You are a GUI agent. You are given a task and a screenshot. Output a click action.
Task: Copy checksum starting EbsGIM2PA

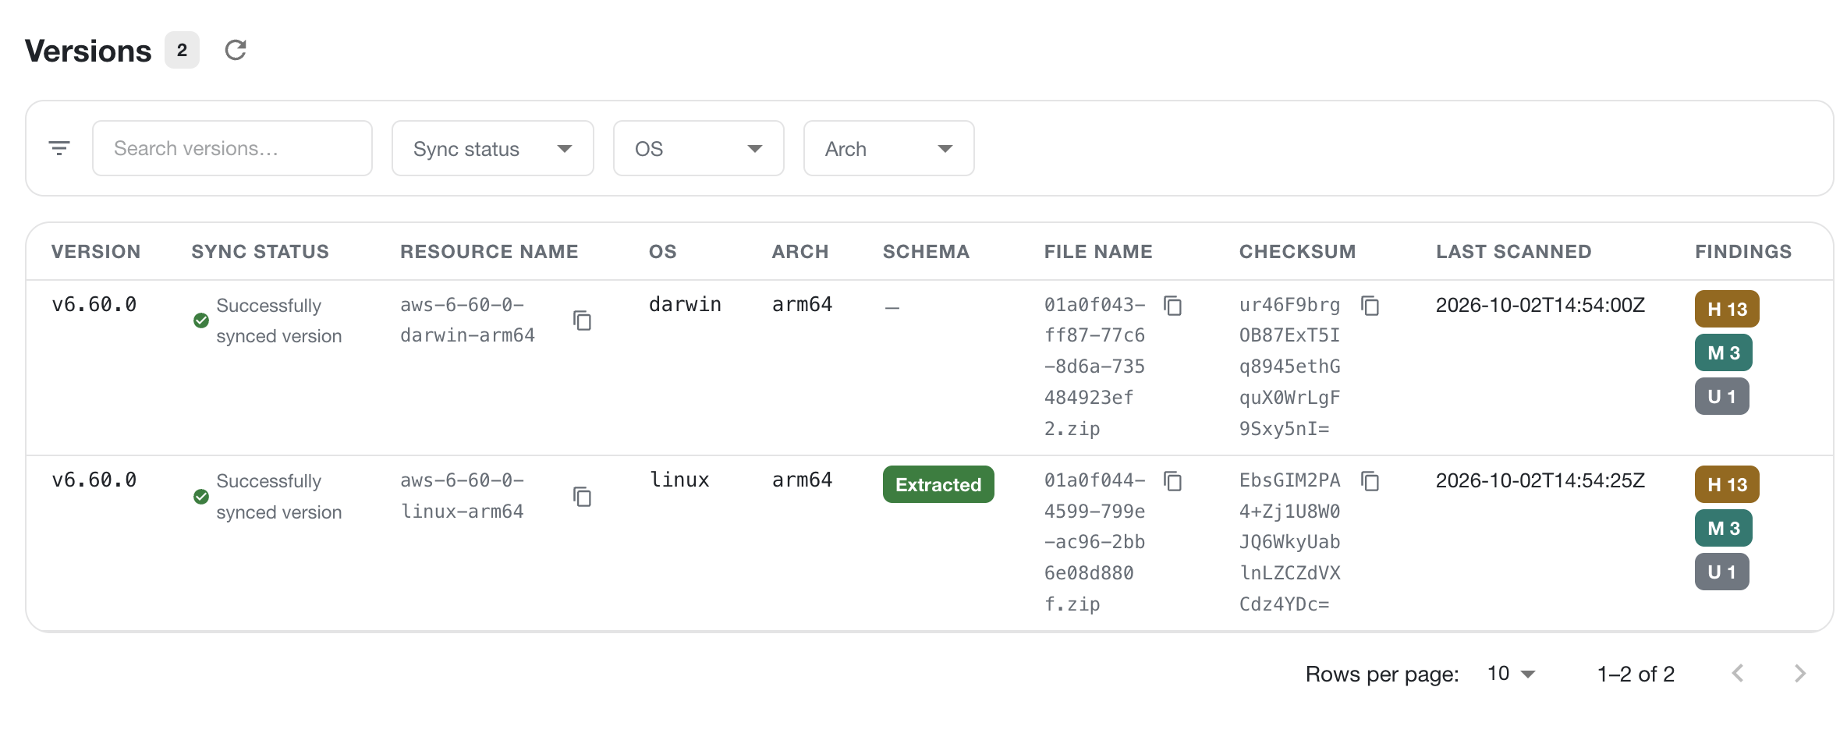[1370, 482]
